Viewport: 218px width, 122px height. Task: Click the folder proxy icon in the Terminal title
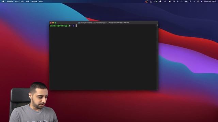[79, 23]
